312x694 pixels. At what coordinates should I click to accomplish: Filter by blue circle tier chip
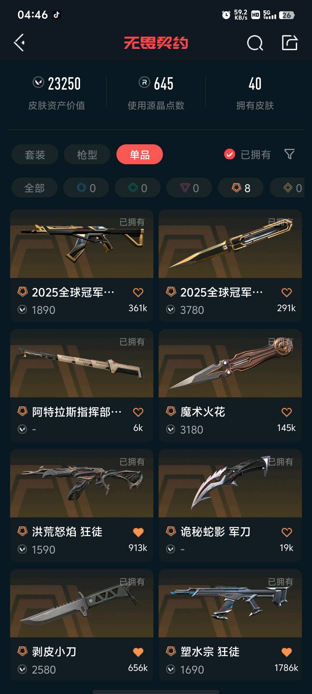click(86, 188)
